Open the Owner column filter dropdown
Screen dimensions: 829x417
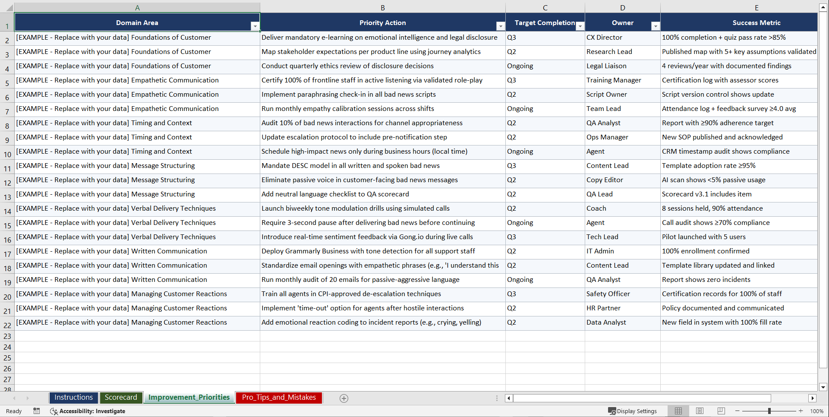(x=655, y=26)
